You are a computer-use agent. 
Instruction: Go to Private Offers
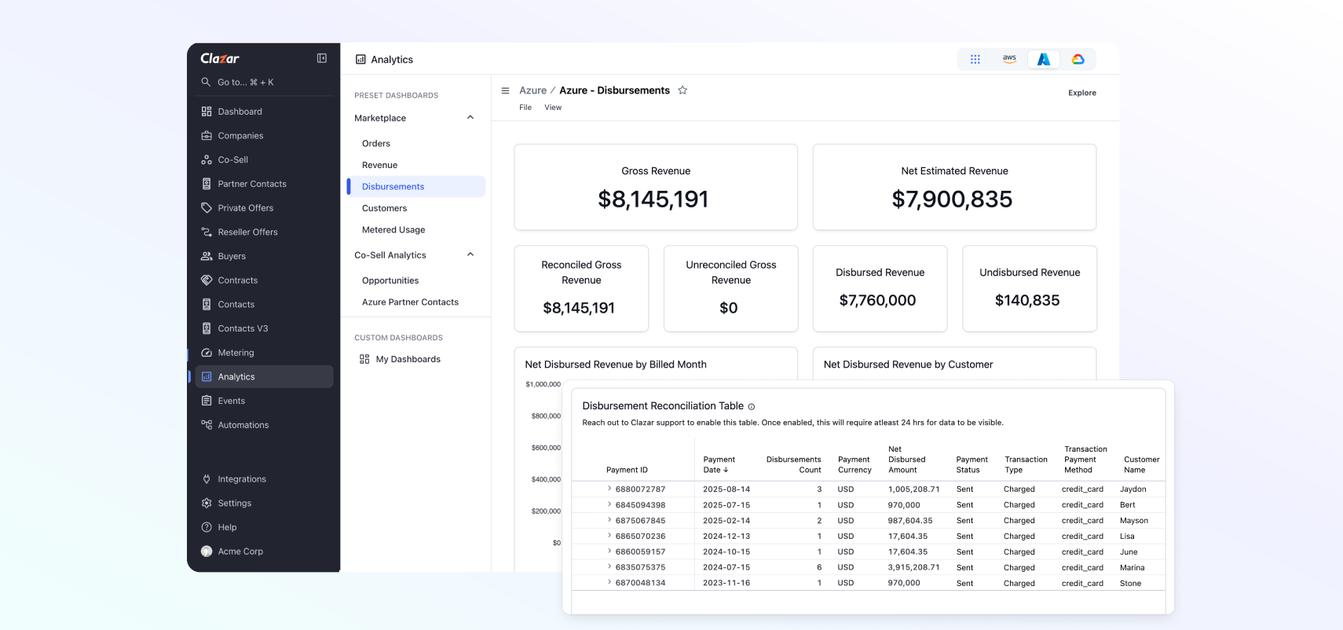pos(264,208)
